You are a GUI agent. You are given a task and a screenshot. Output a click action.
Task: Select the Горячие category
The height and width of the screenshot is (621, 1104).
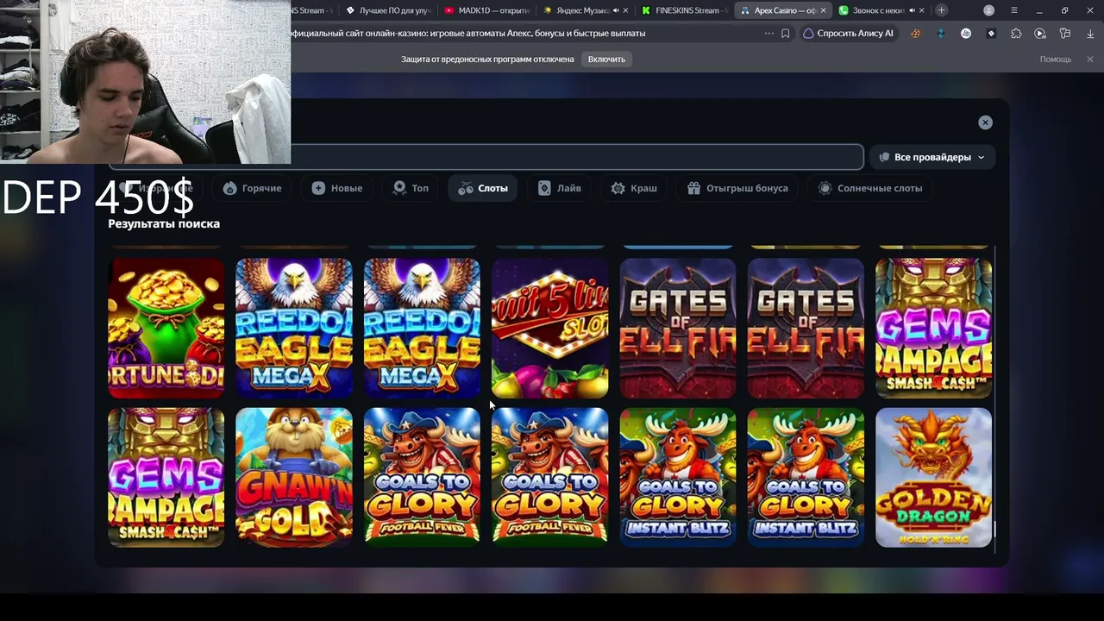click(252, 188)
